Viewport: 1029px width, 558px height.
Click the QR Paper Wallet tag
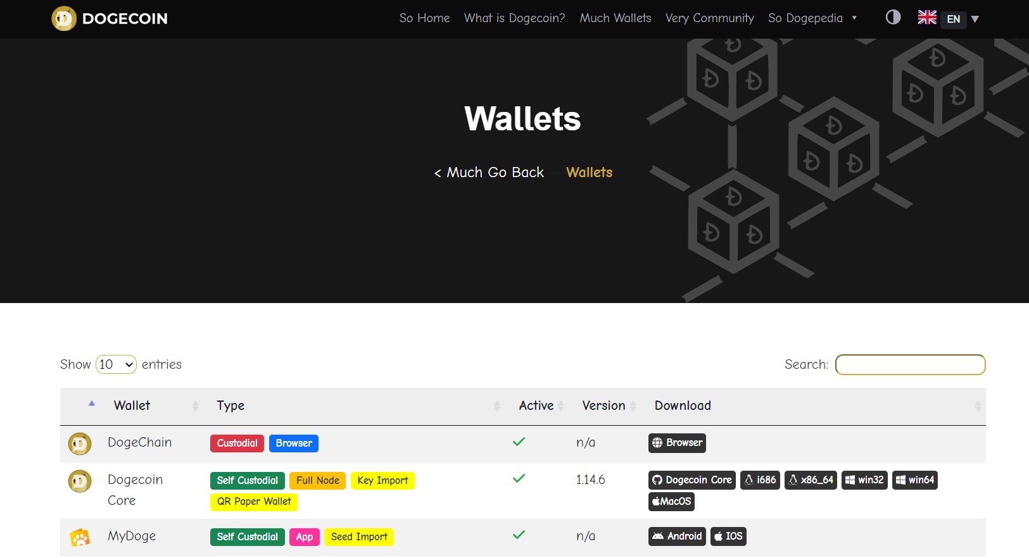[254, 502]
